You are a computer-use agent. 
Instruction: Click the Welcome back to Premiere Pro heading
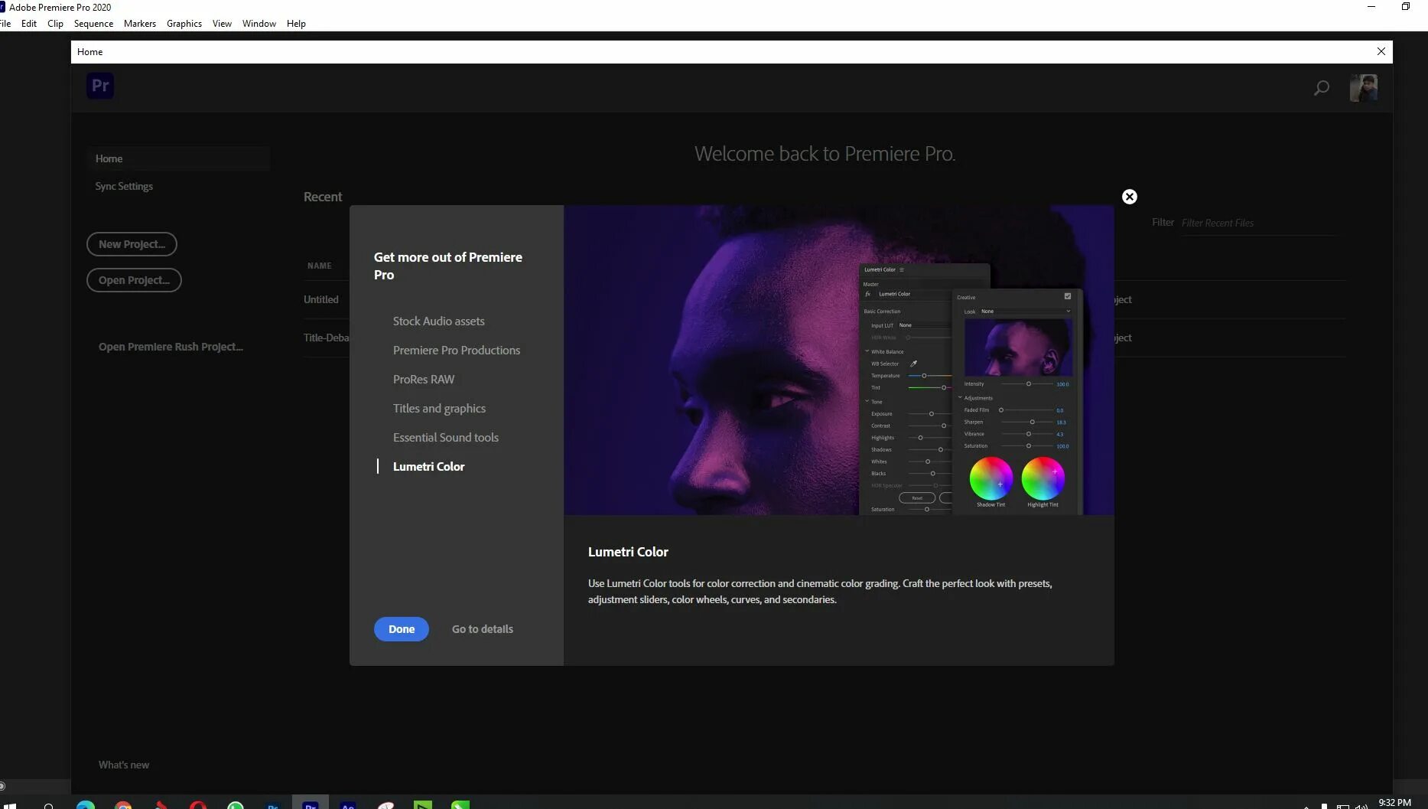pyautogui.click(x=825, y=154)
